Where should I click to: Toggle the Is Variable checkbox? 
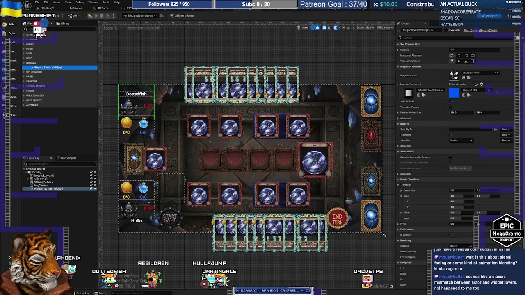pyautogui.click(x=445, y=30)
